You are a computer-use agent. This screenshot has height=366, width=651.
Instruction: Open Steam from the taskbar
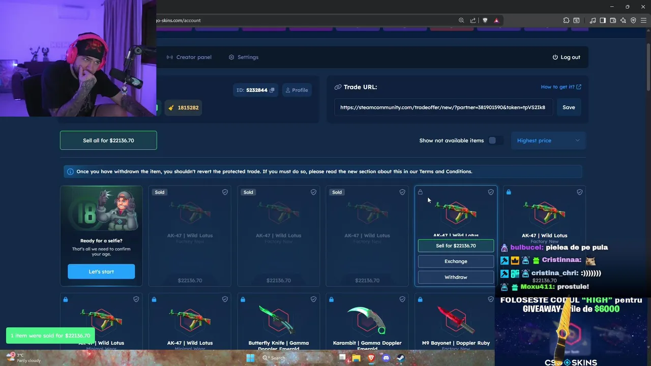click(401, 358)
